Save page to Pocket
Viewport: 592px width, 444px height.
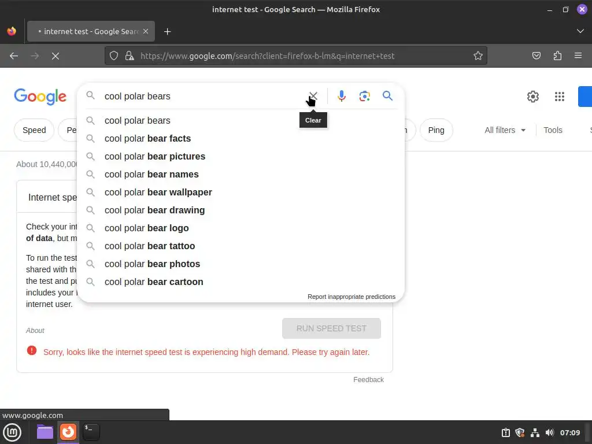coord(536,56)
